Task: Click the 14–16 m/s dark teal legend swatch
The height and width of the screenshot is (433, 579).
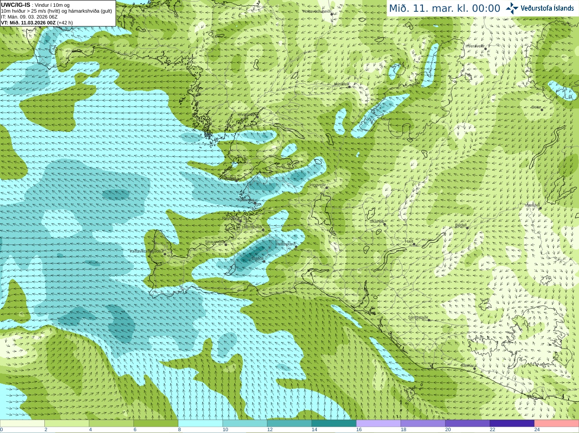Action: (x=334, y=424)
